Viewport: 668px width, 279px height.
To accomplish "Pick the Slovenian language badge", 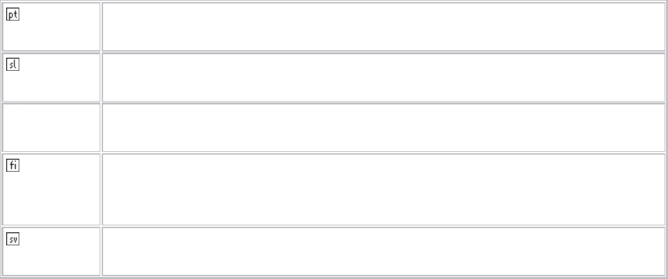I will click(x=13, y=65).
